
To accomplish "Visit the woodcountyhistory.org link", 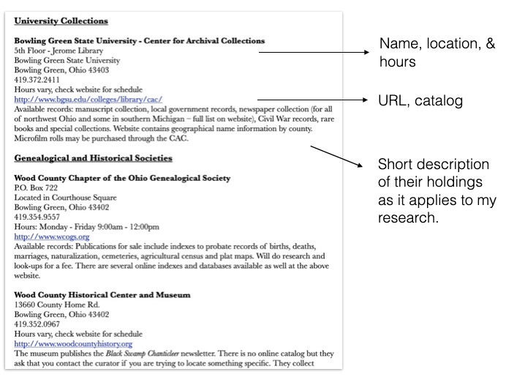I will click(73, 343).
